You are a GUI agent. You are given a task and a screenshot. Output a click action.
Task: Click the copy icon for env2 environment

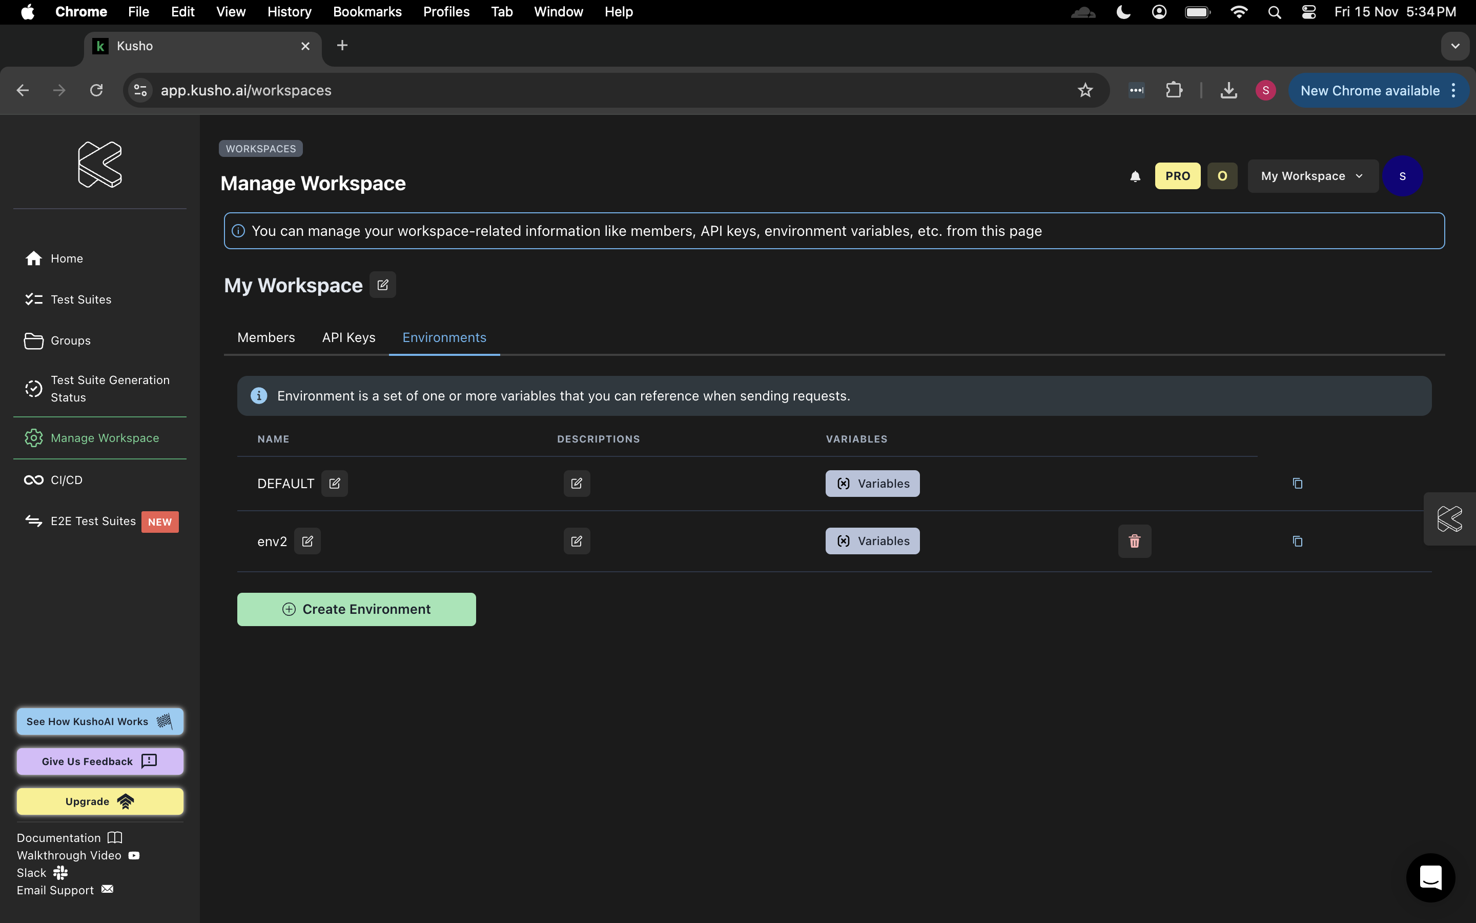[1298, 540]
